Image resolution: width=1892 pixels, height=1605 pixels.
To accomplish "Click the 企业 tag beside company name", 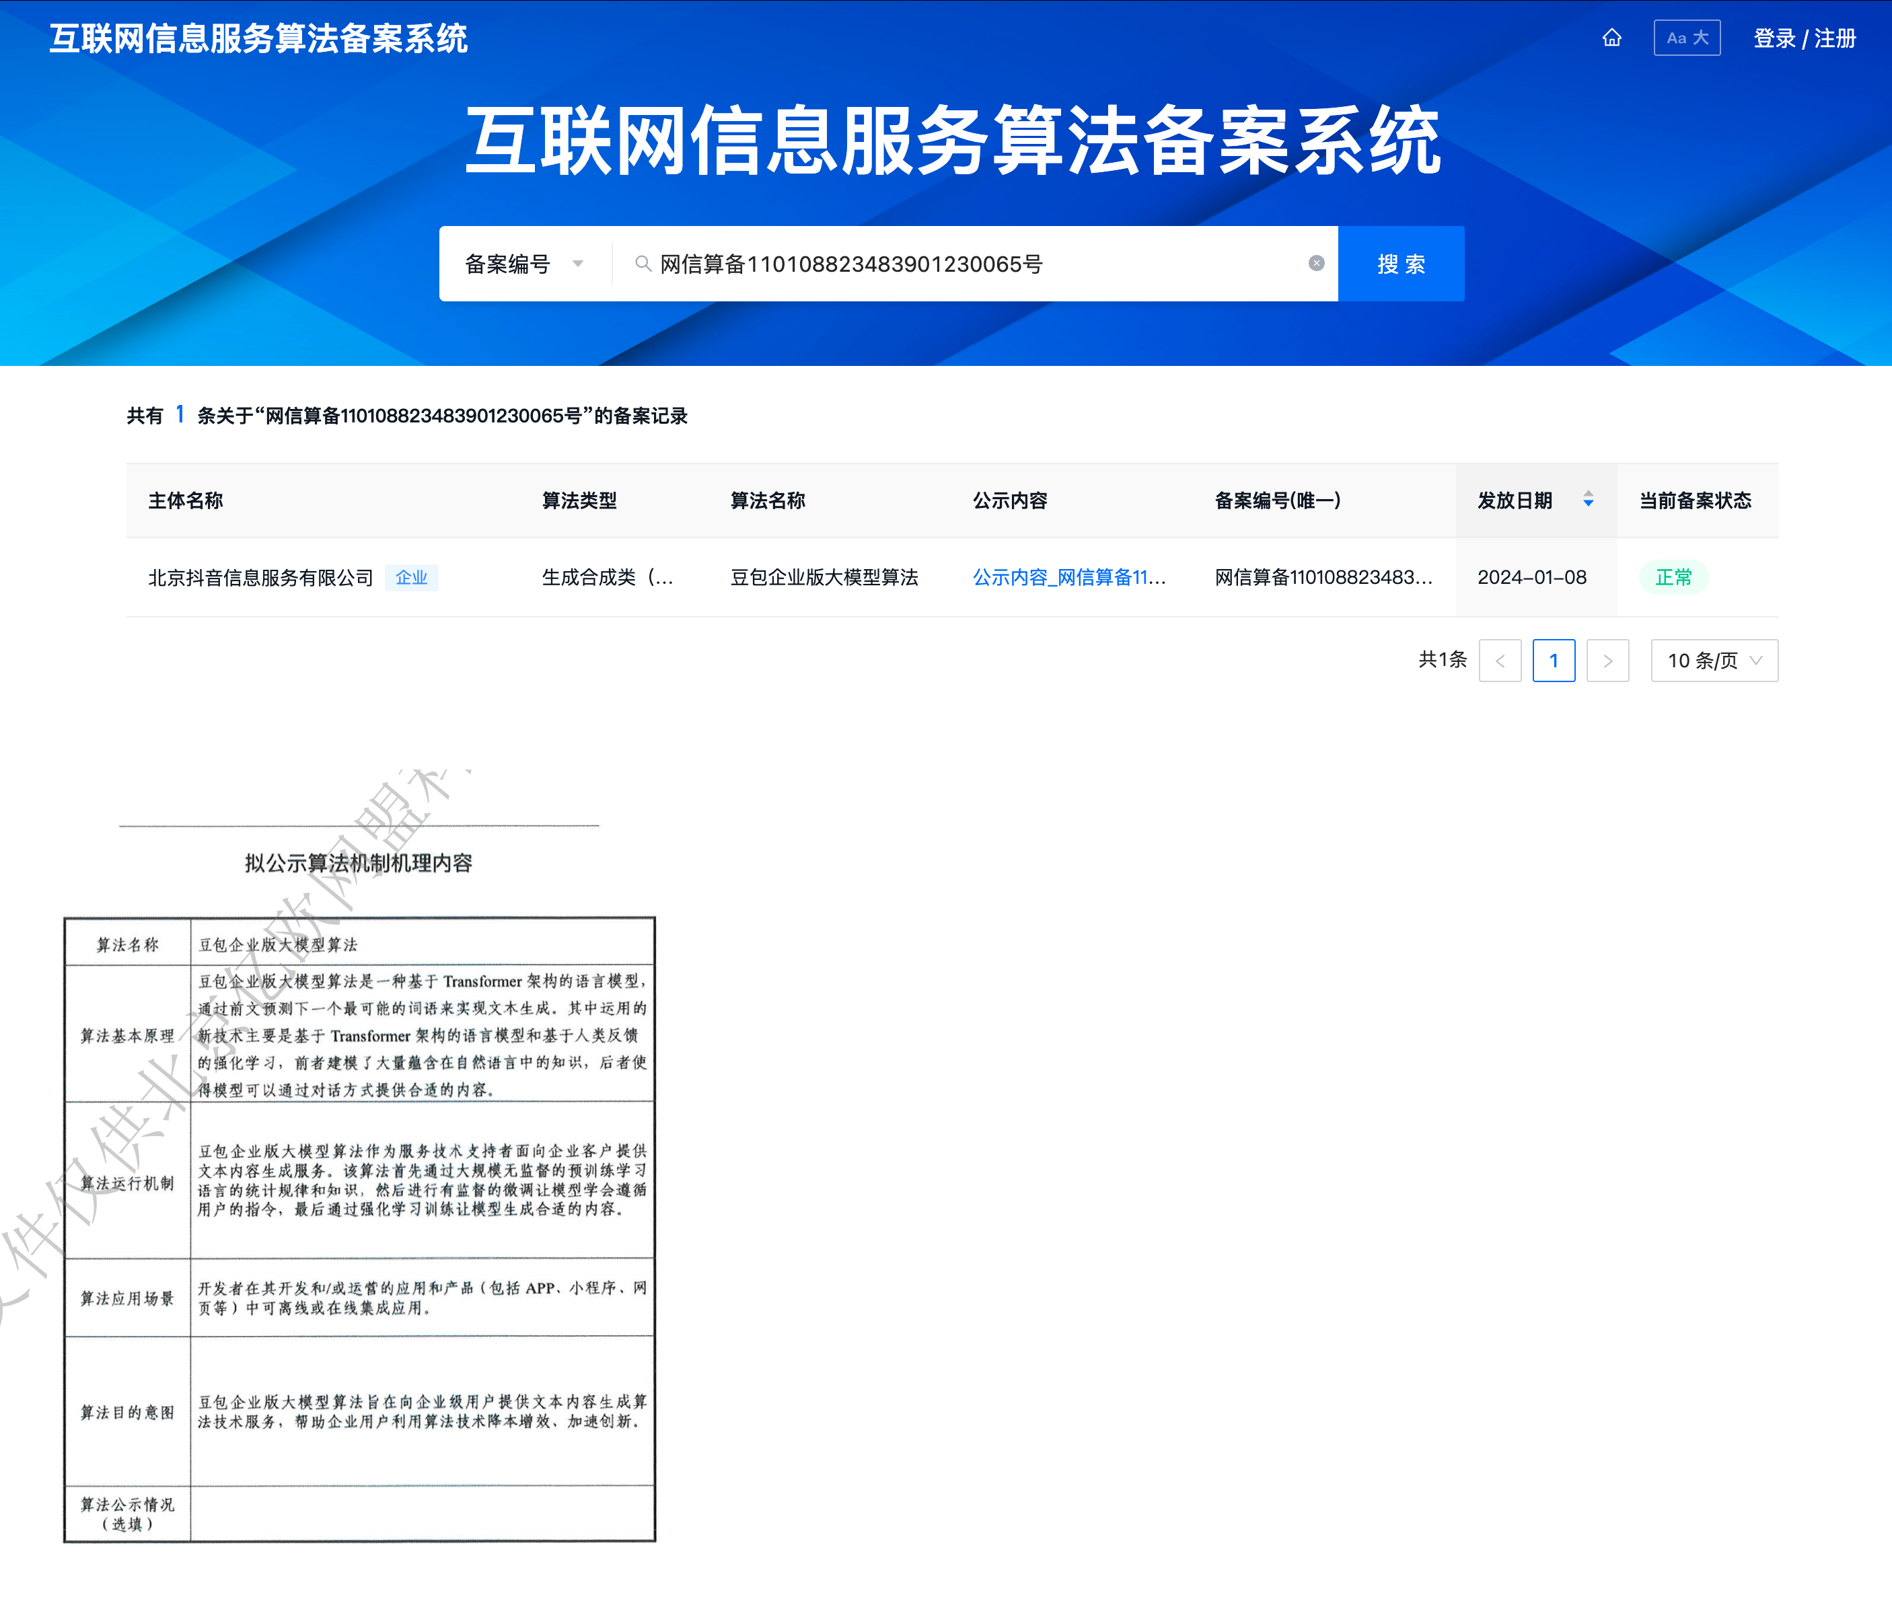I will (411, 578).
